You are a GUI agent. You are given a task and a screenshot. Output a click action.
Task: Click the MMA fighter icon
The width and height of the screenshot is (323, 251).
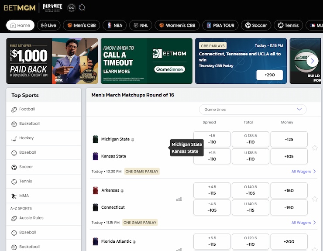[x=14, y=196]
